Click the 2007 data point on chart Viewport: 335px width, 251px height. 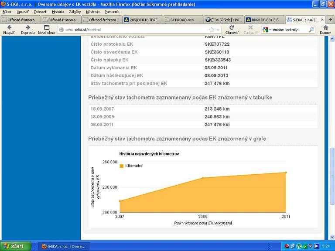[x=120, y=201]
